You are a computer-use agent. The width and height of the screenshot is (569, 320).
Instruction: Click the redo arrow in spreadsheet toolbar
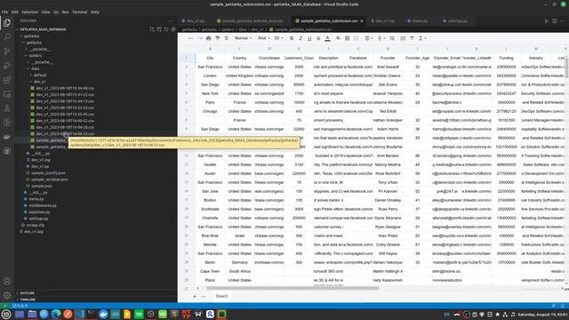199,38
